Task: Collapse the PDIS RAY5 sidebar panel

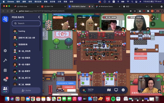Action: (39, 17)
